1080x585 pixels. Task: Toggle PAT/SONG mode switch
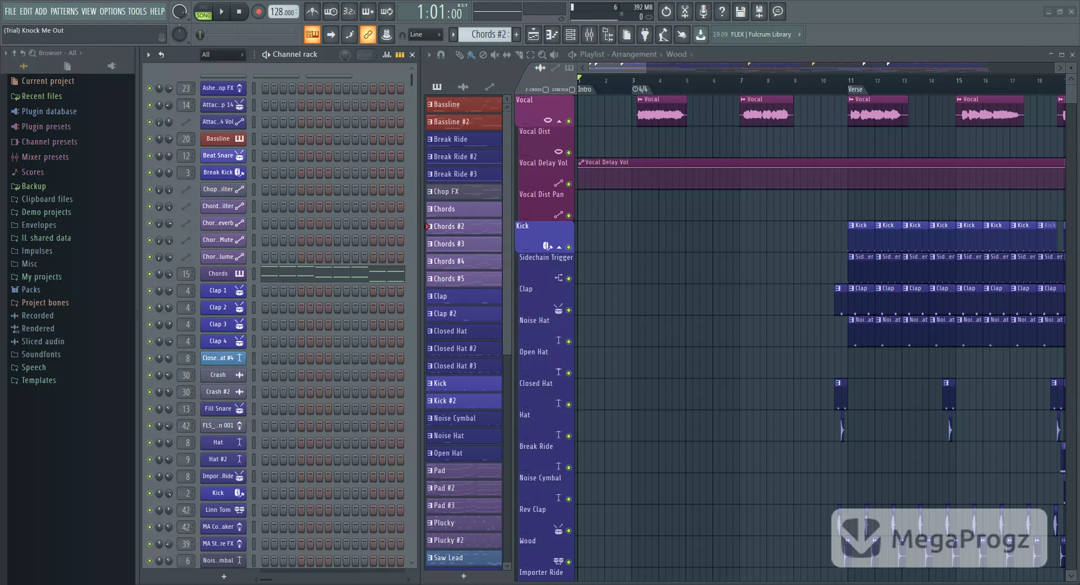203,11
